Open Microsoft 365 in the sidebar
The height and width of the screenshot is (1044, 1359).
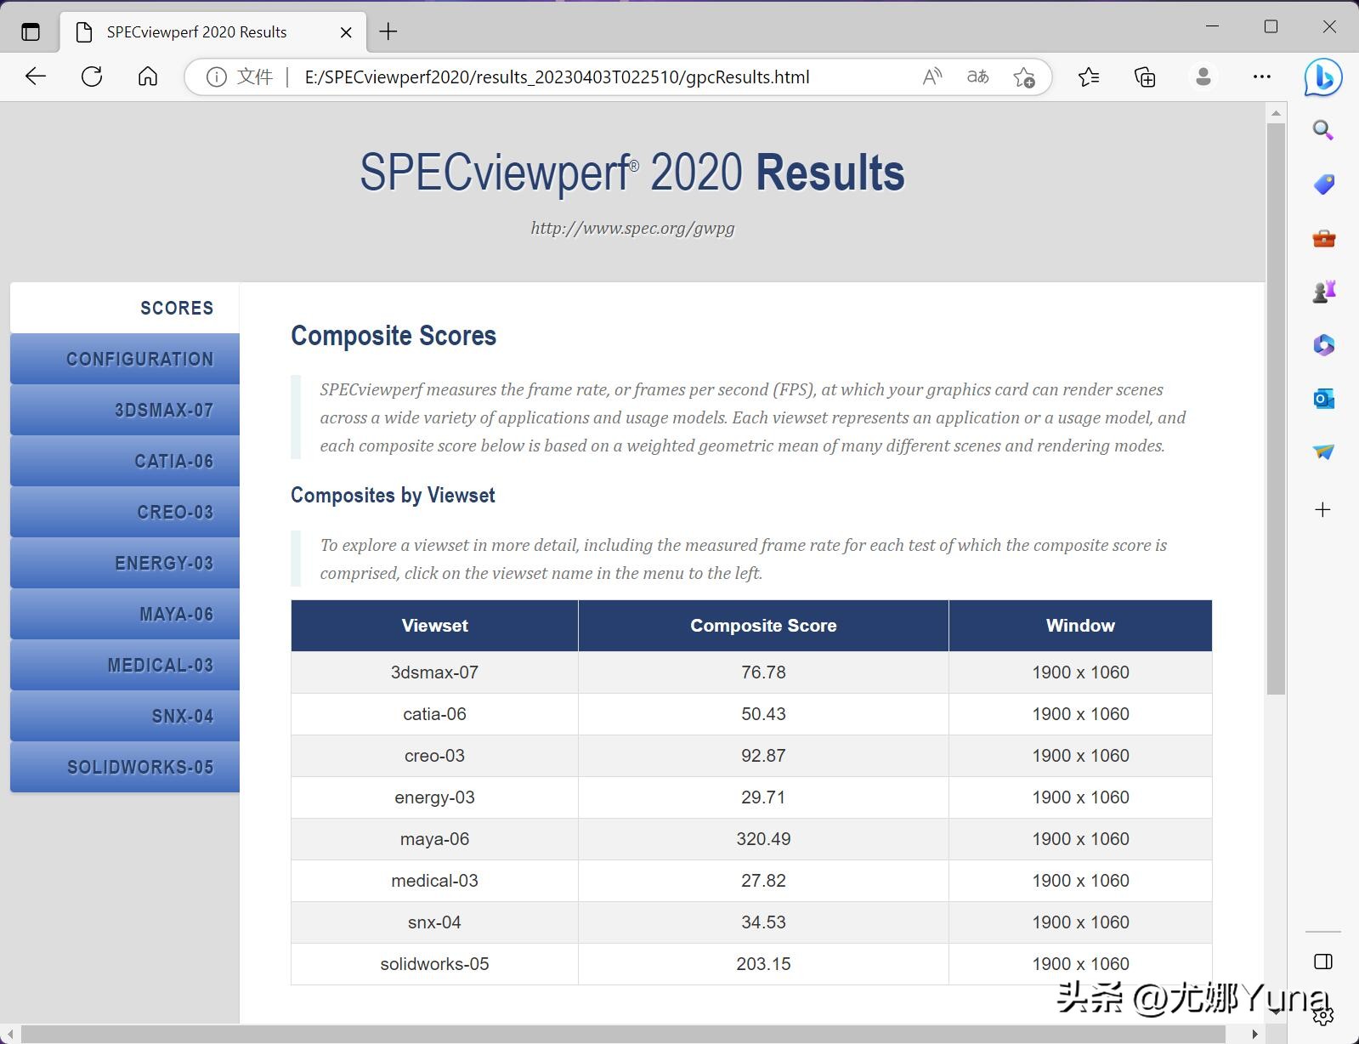click(x=1323, y=345)
